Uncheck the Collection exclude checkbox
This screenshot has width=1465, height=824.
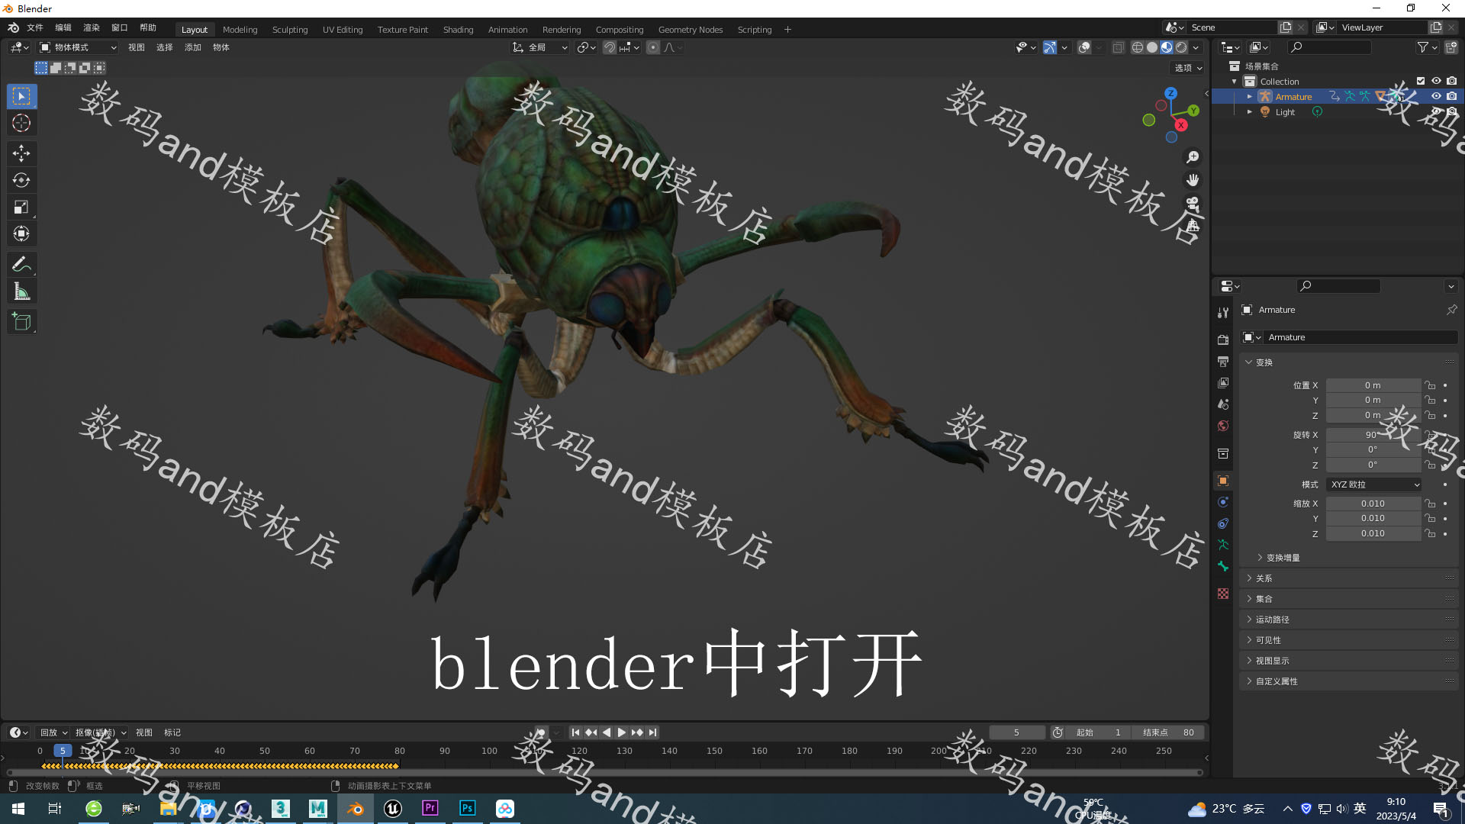click(1421, 81)
